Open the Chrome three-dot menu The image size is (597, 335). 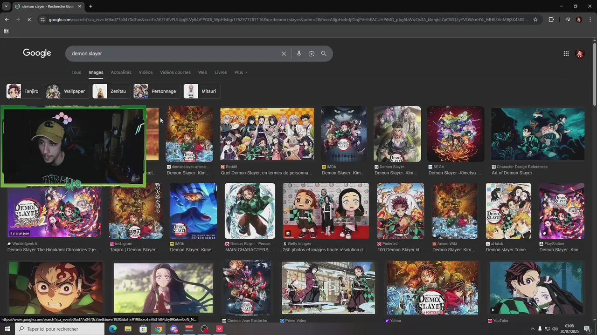click(590, 20)
